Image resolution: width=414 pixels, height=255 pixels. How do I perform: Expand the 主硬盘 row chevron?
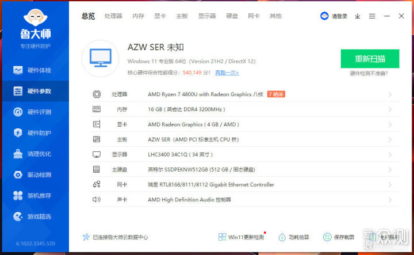(x=390, y=170)
